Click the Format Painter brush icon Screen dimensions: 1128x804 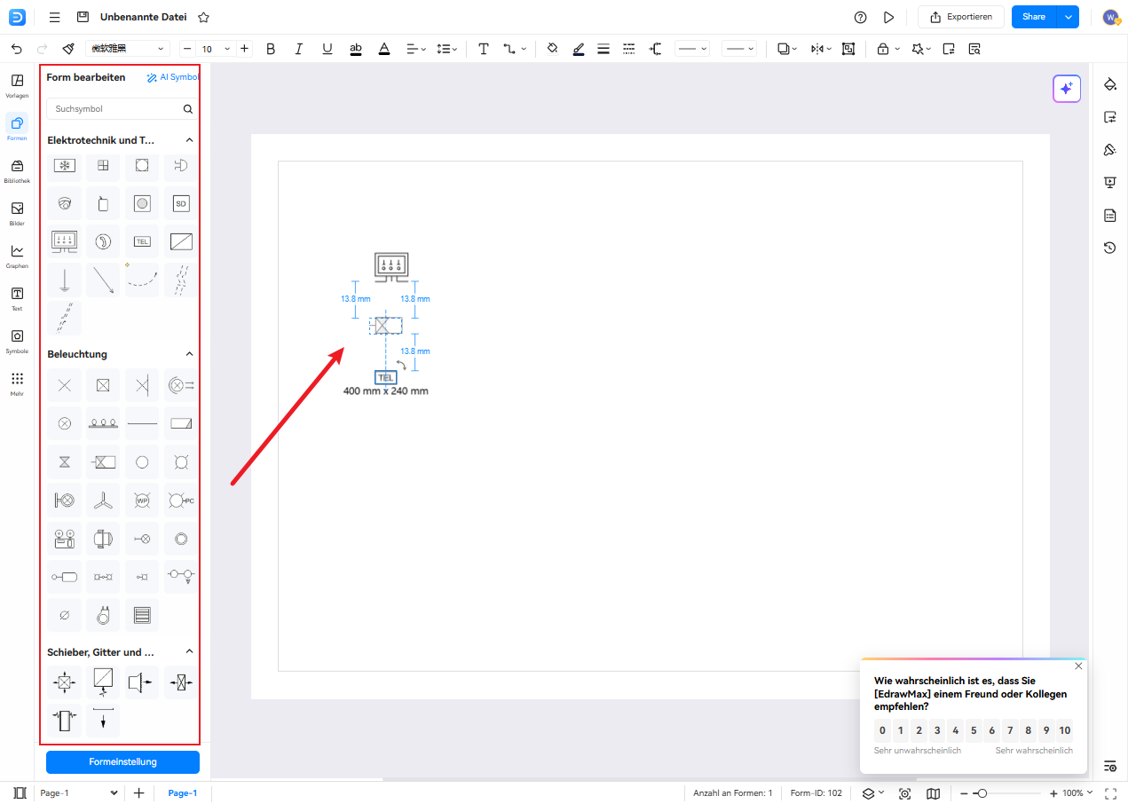coord(68,49)
